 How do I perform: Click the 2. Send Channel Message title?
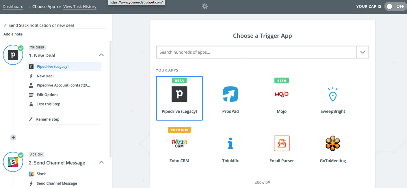point(57,163)
